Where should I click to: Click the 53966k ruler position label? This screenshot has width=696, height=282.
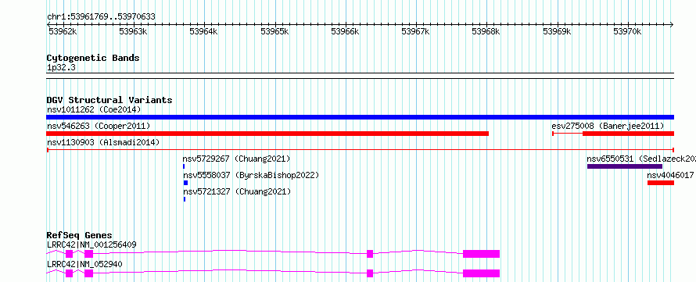point(346,31)
